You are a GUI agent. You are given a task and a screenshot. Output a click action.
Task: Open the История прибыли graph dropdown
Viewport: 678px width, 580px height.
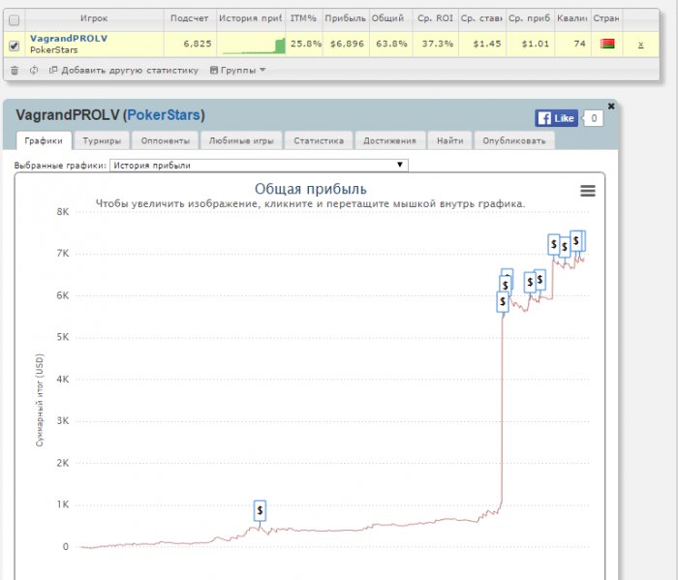click(x=259, y=166)
